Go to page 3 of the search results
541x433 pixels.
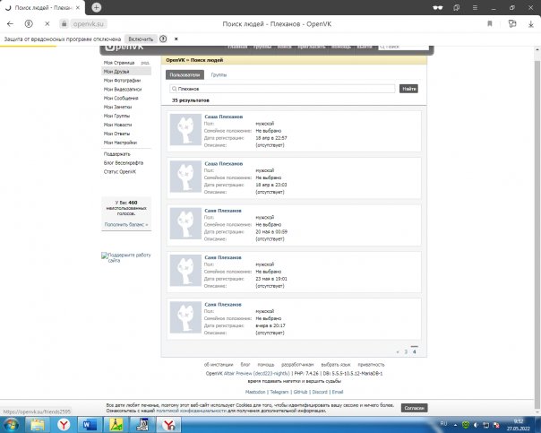click(406, 351)
